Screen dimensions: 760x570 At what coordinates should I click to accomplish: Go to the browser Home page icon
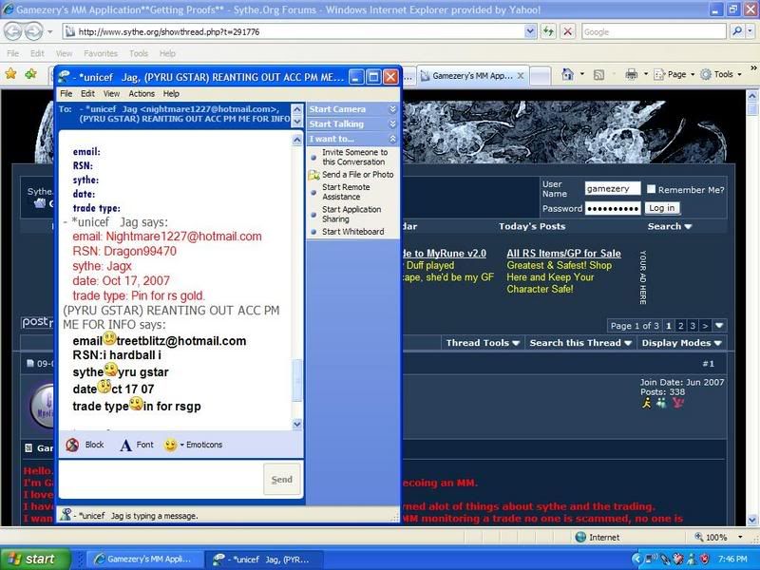[567, 74]
